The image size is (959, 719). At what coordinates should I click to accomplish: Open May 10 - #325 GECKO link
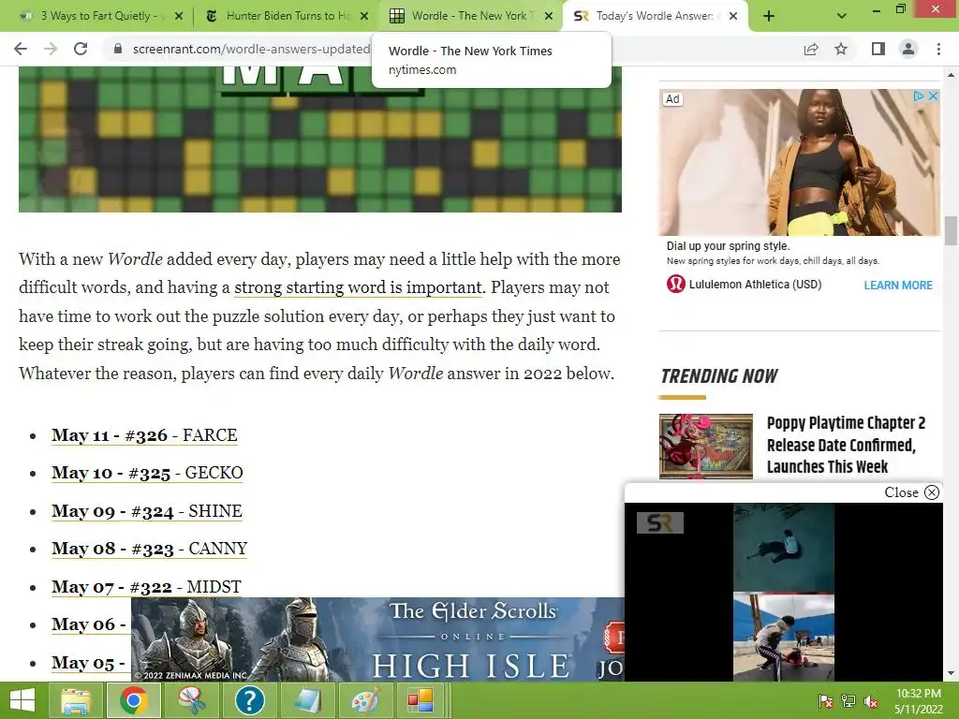147,473
